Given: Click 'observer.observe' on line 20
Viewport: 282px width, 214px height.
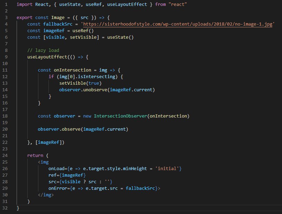Looking at the screenshot, I should tap(59, 129).
